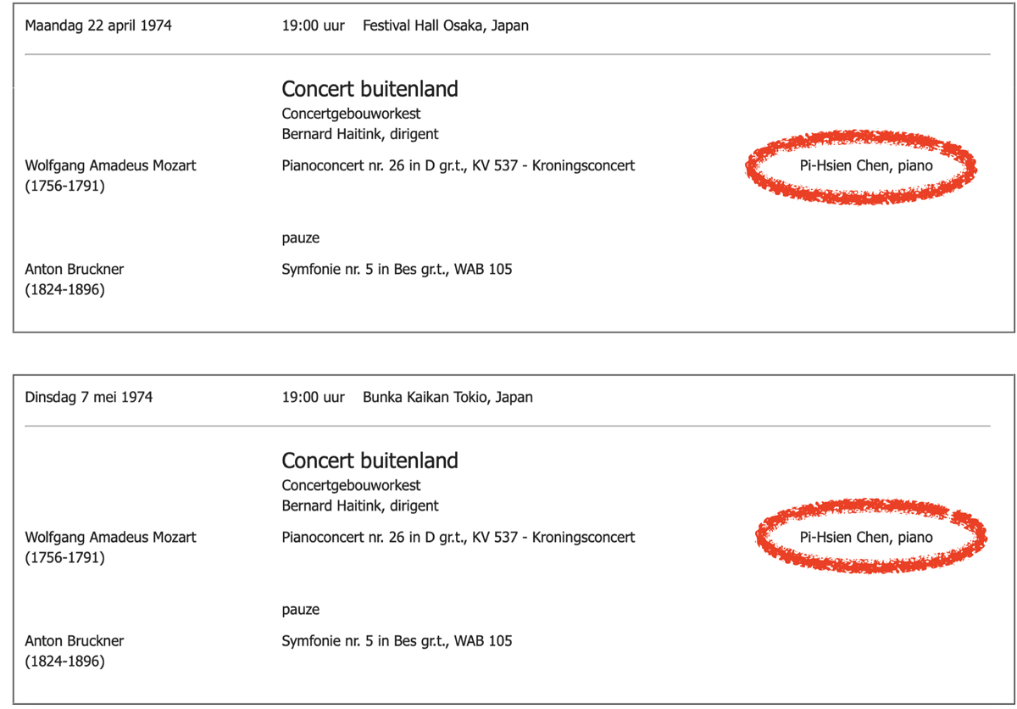Click the date 'Dinsdag 7 mei 1974'
The height and width of the screenshot is (709, 1017).
[89, 397]
